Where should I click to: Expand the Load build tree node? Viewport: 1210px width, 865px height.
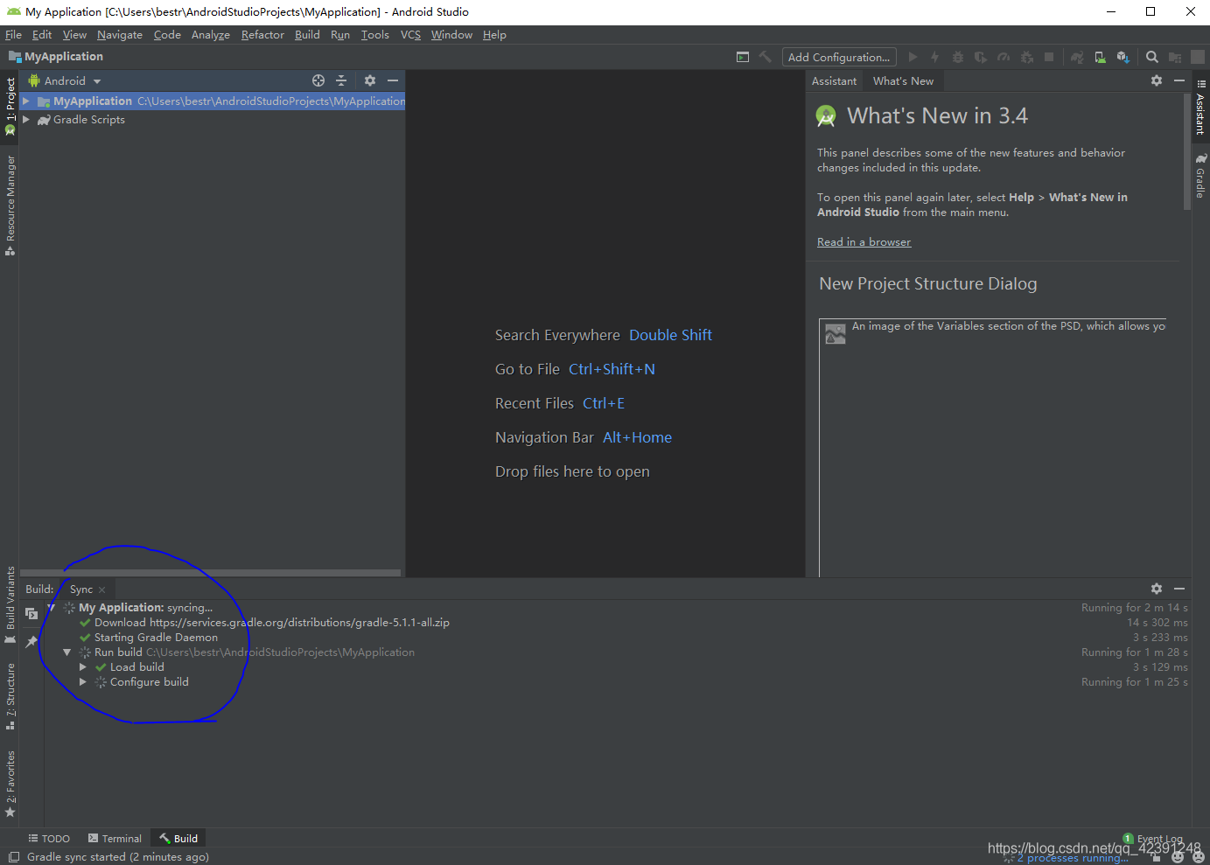coord(83,666)
